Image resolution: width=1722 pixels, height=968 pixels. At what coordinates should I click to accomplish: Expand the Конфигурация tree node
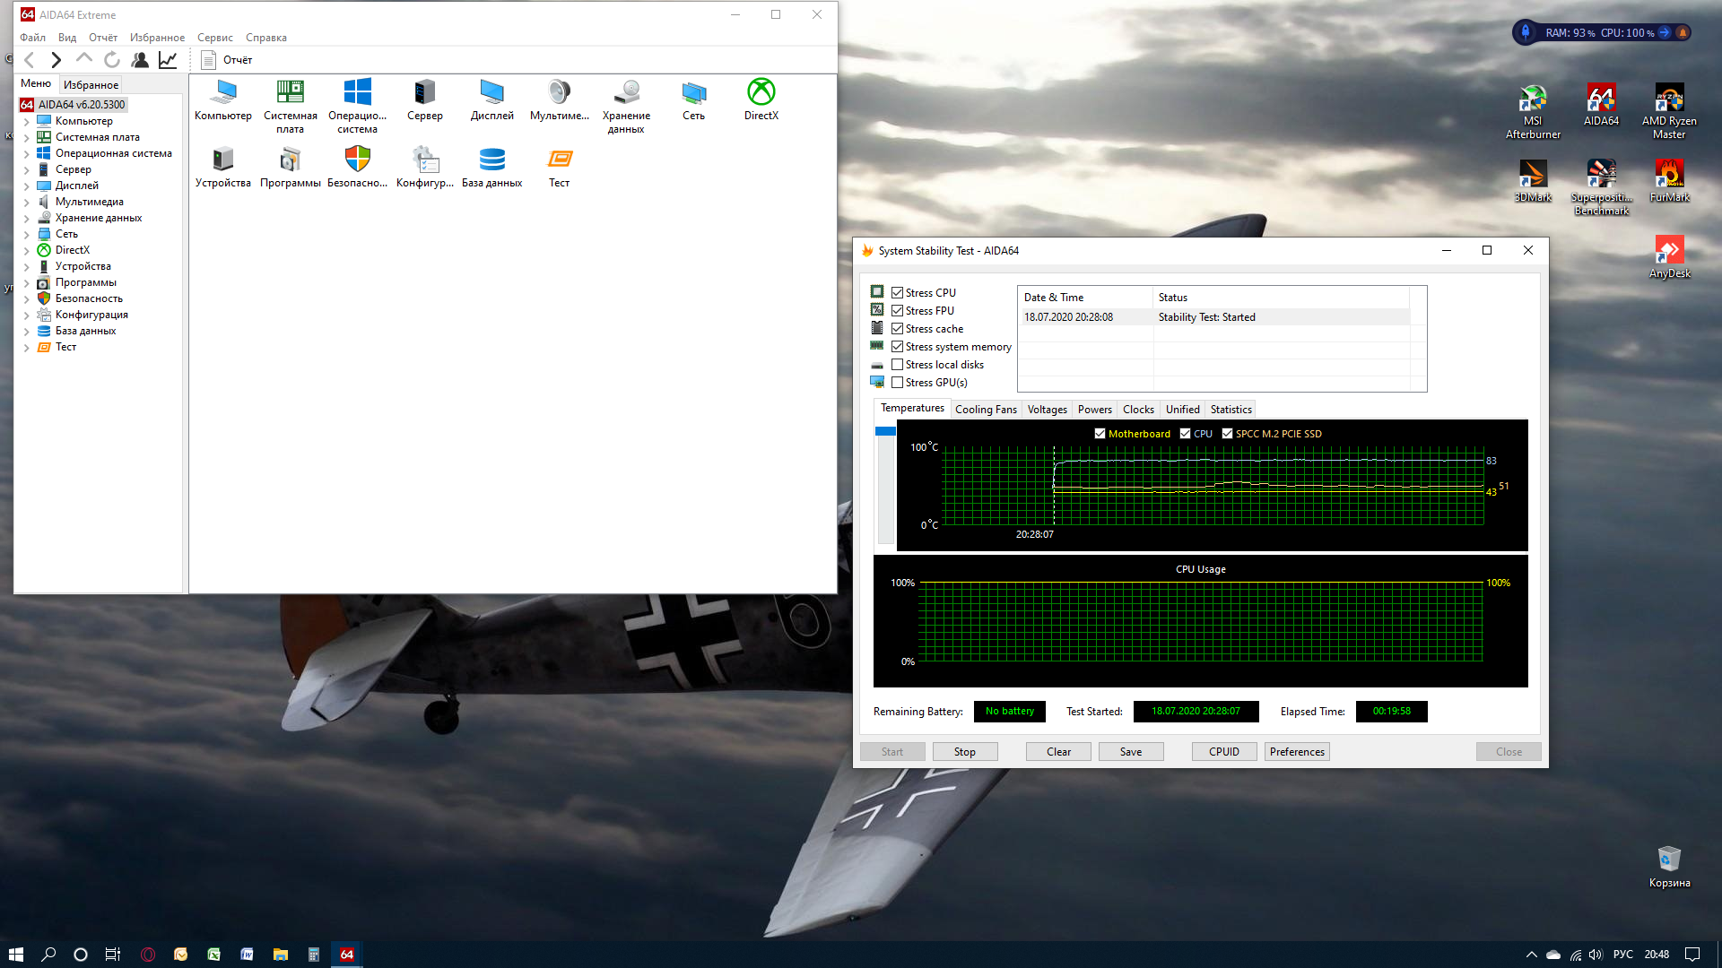click(x=26, y=315)
